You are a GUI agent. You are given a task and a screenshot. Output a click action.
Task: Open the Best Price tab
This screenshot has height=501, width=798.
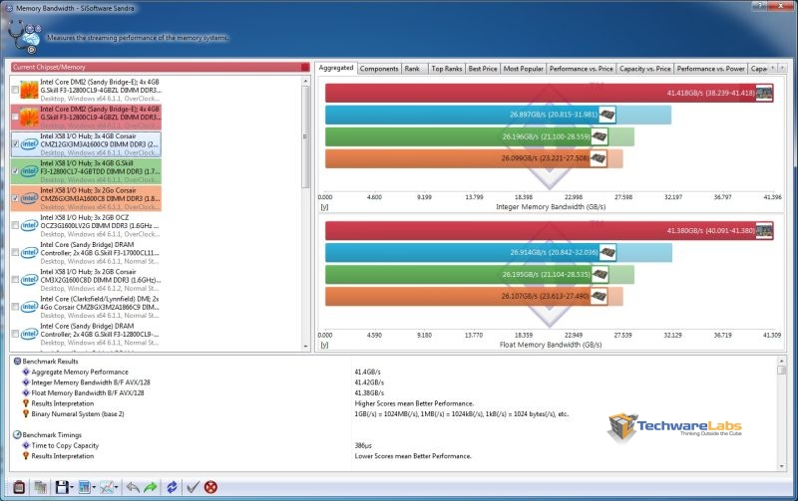click(x=483, y=69)
